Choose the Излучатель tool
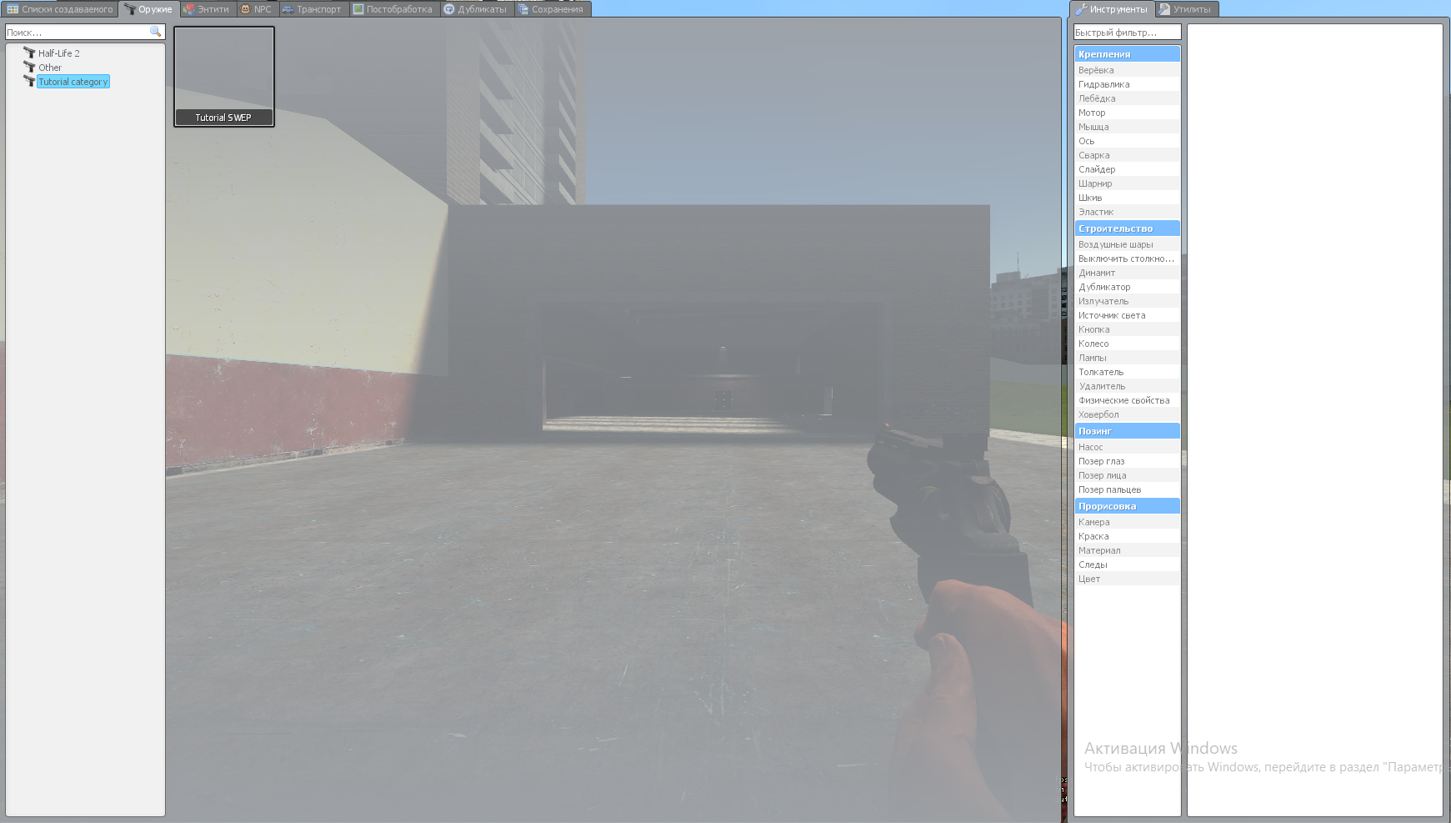Viewport: 1451px width, 823px height. [x=1127, y=301]
